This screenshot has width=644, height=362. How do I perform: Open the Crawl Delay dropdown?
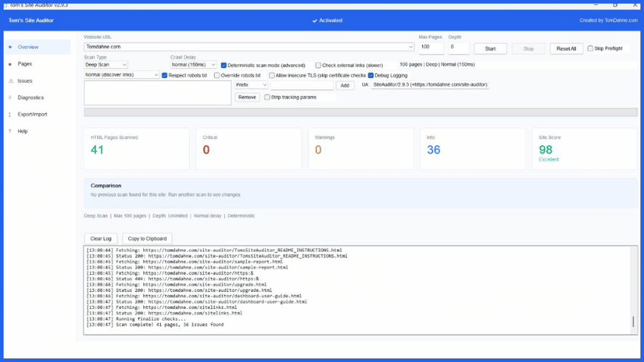tap(193, 65)
